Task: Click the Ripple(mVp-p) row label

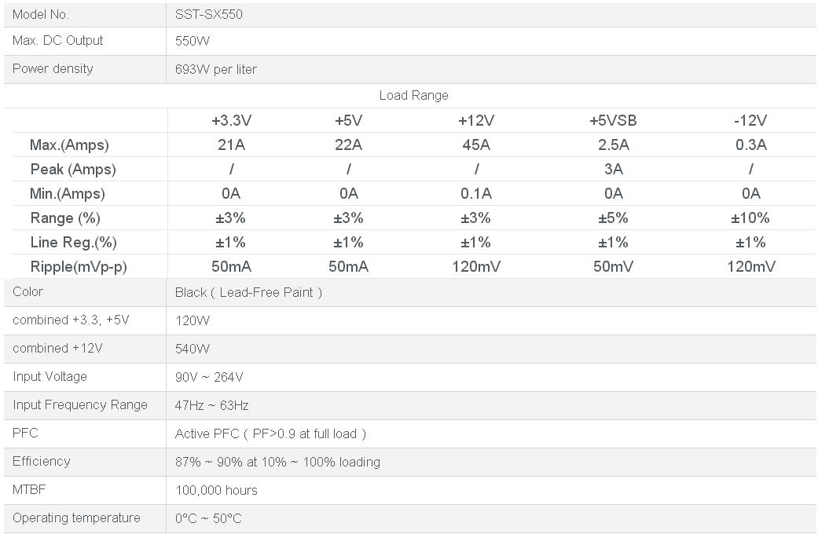Action: 79,266
